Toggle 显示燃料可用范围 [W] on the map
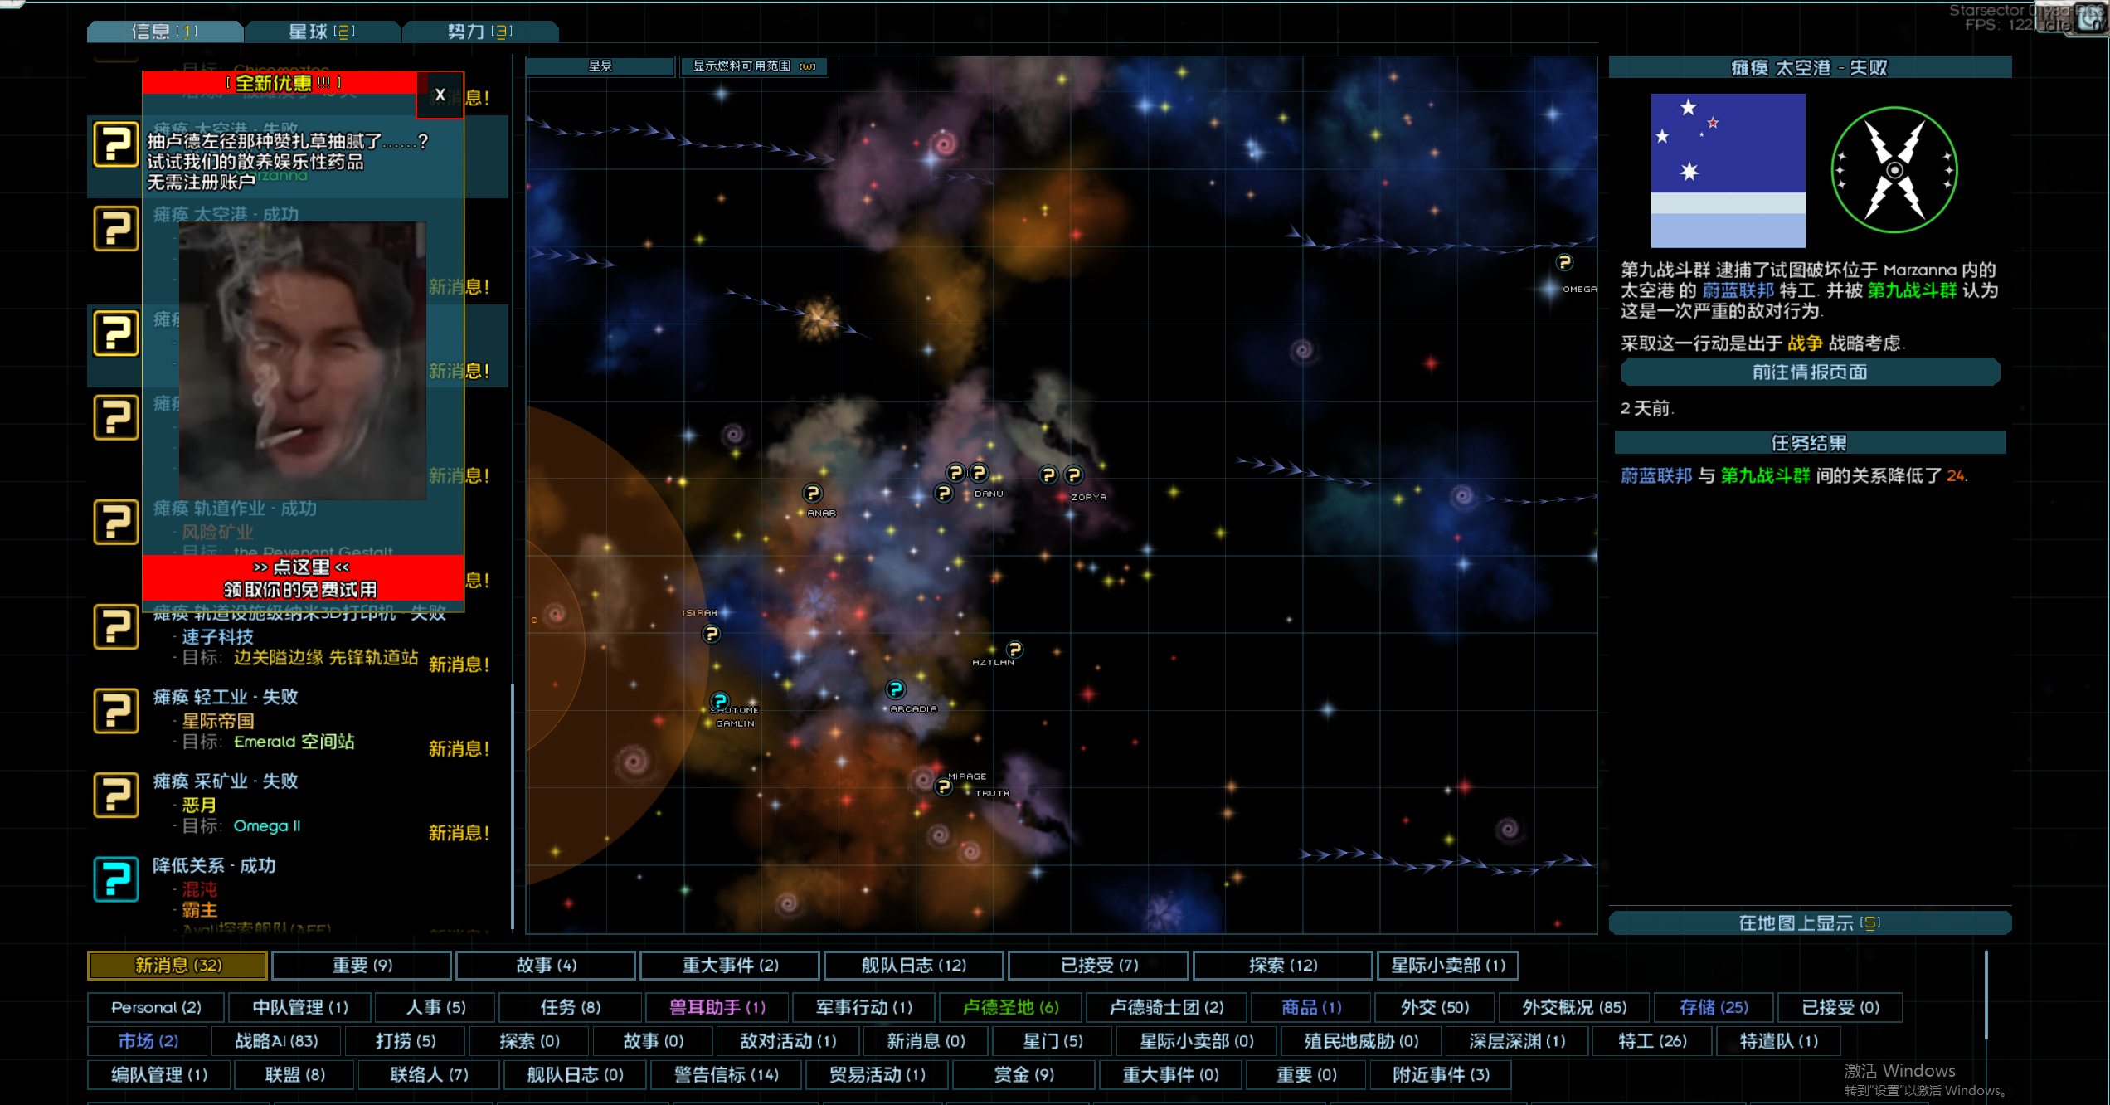This screenshot has height=1105, width=2110. pyautogui.click(x=753, y=66)
